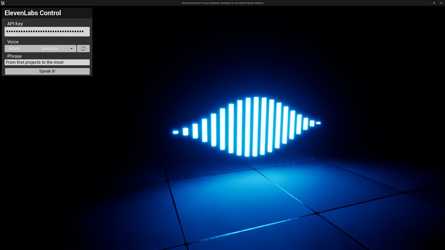Click the Phrase label
Image resolution: width=445 pixels, height=250 pixels.
pos(15,56)
